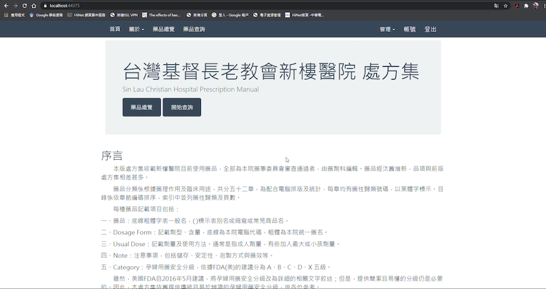
Task: Go to the browser home icon
Action: [34, 5]
